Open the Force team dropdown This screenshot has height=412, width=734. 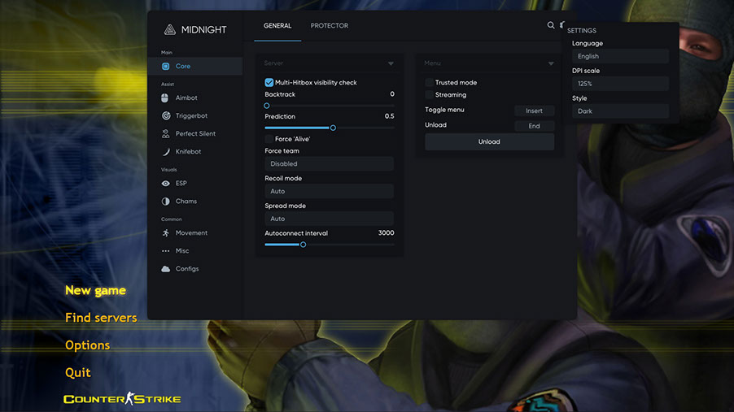point(329,164)
